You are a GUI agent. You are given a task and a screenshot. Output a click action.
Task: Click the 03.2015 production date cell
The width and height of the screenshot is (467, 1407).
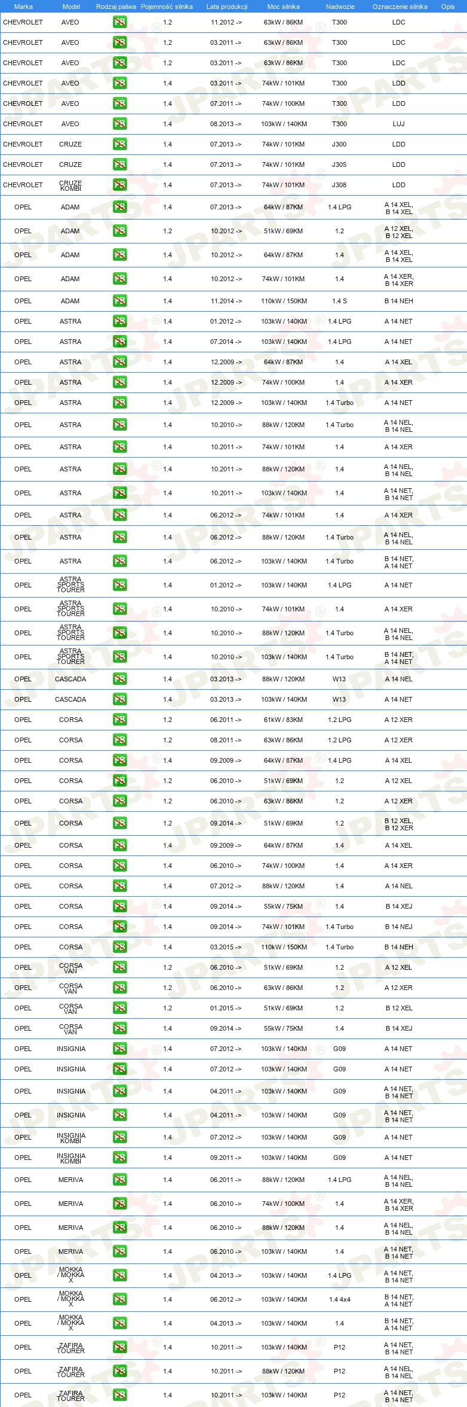point(226,947)
